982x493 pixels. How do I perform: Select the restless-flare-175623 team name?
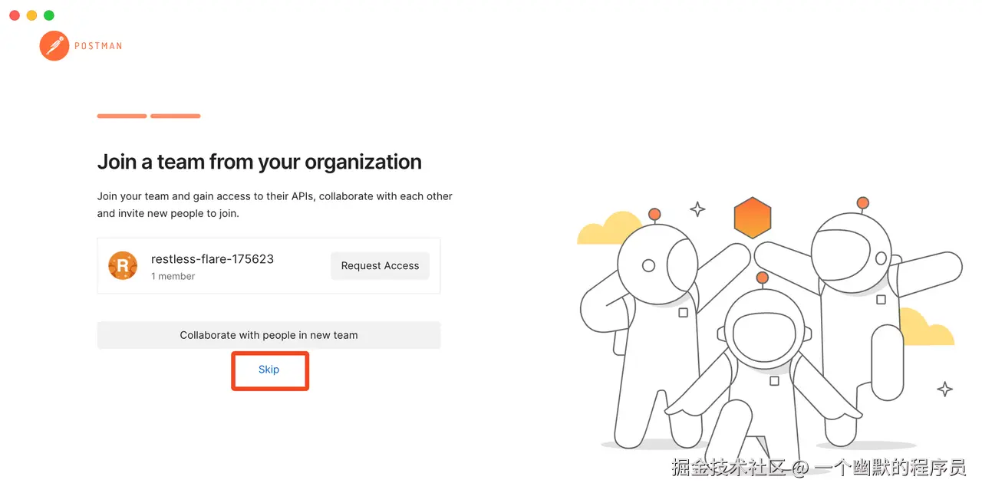pos(213,259)
